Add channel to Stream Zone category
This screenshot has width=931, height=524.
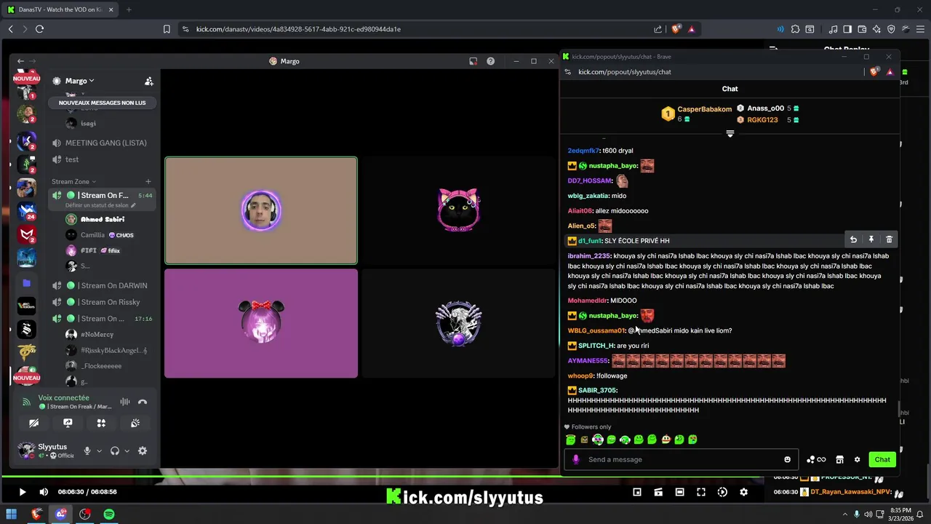[x=148, y=181]
